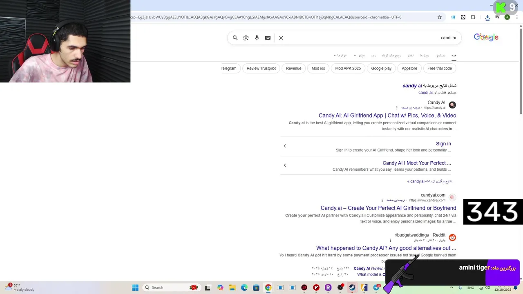This screenshot has height=294, width=523.
Task: Open File Explorer from the taskbar
Action: 232,287
